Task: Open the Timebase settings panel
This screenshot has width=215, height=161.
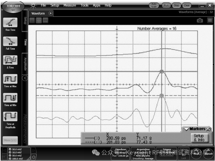Action: pos(121,153)
